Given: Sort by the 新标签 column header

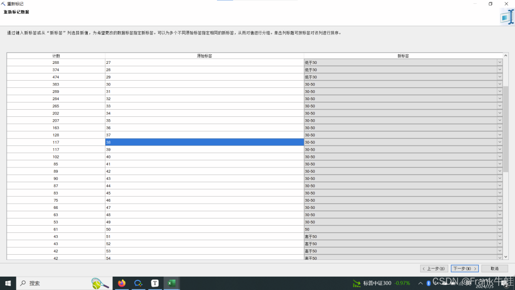Looking at the screenshot, I should click(x=403, y=56).
